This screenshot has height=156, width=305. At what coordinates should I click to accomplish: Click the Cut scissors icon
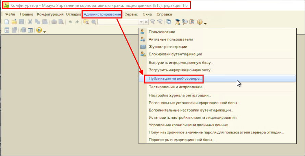(30, 22)
